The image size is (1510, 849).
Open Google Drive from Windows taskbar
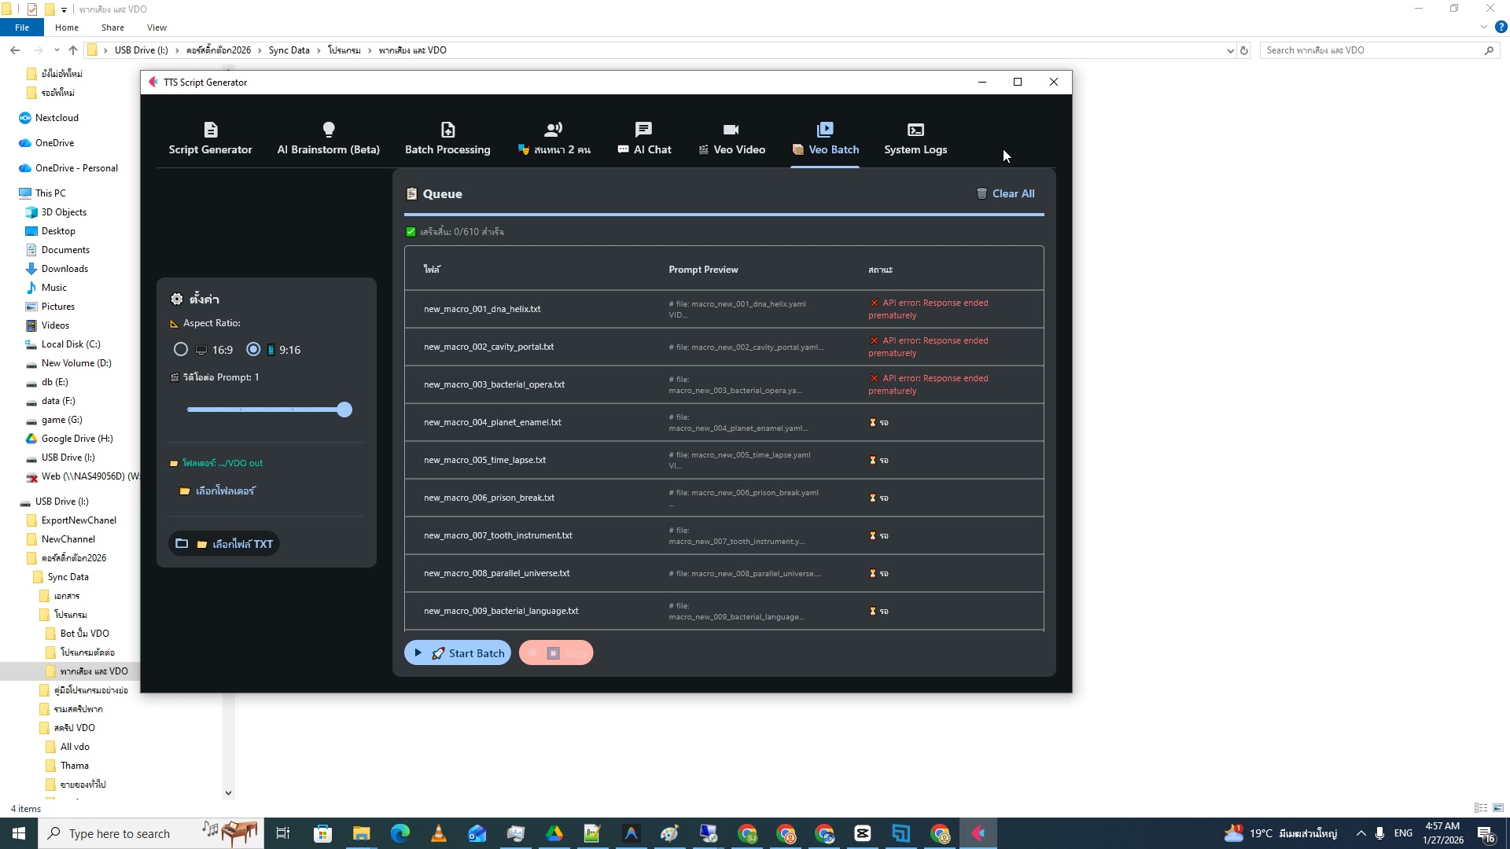tap(554, 833)
